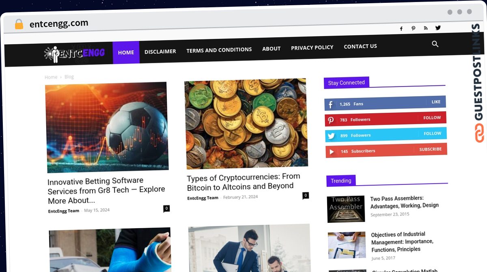Image resolution: width=487 pixels, height=272 pixels.
Task: Click EntcEngg Team author under betting post
Action: [x=64, y=211]
